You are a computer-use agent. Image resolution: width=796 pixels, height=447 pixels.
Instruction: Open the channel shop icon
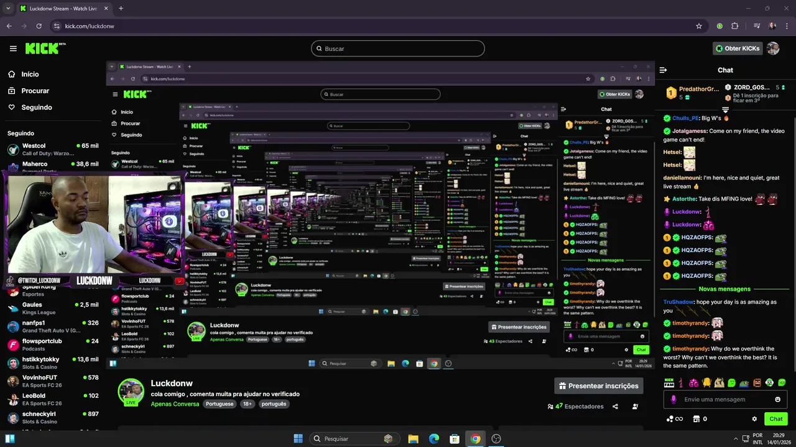[696, 419]
